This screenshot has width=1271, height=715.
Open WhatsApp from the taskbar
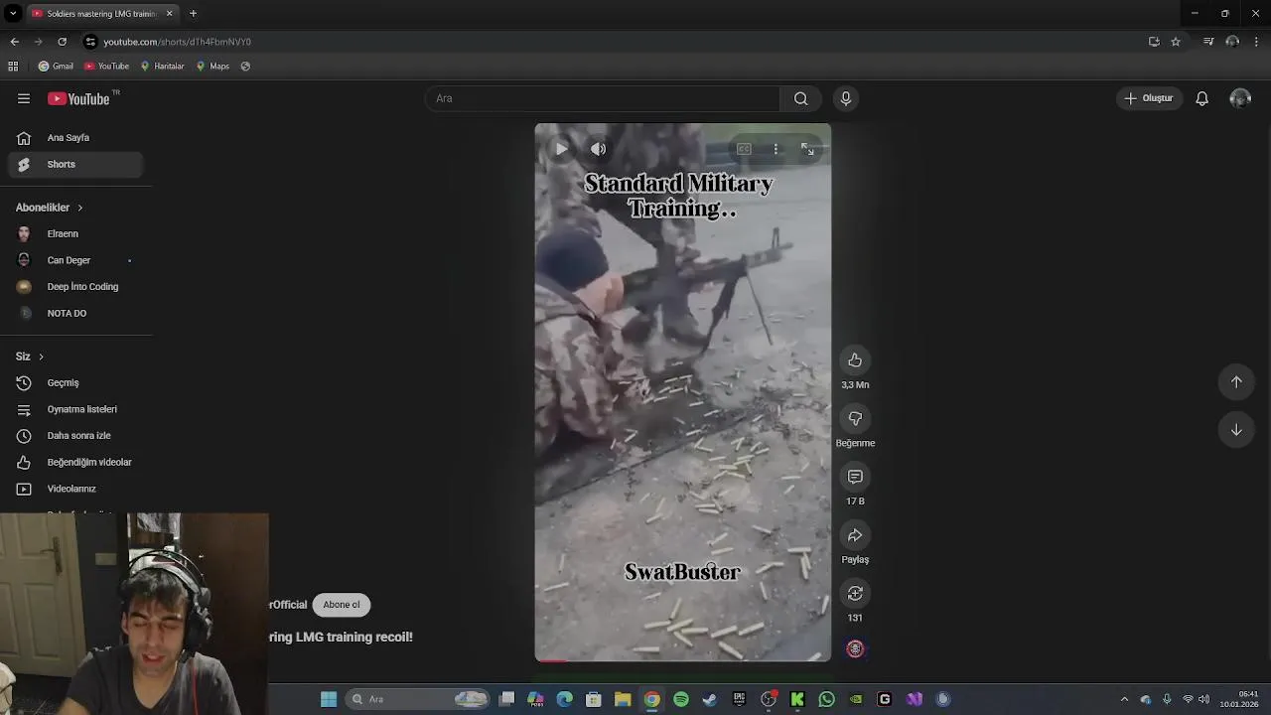tap(826, 699)
